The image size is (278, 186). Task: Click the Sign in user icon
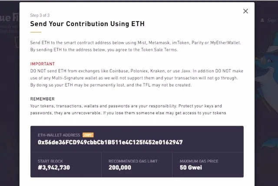point(262,20)
